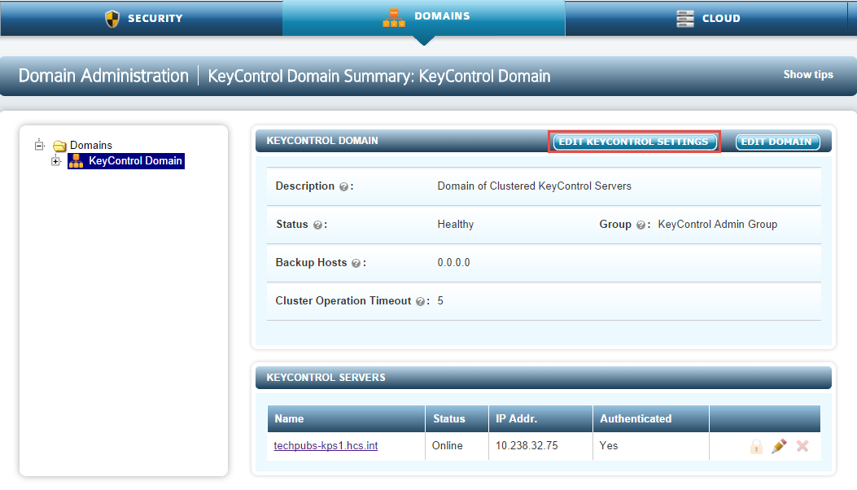Image resolution: width=857 pixels, height=490 pixels.
Task: Click the Healthy status value
Action: 455,224
